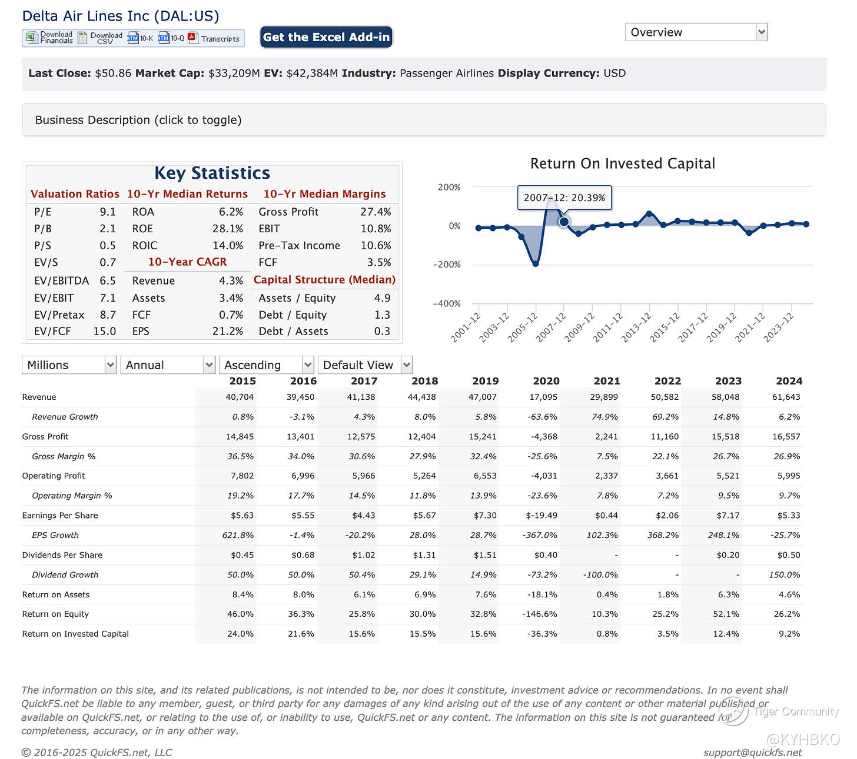The image size is (857, 759).
Task: Click the Valuation Ratios heading
Action: tap(75, 194)
